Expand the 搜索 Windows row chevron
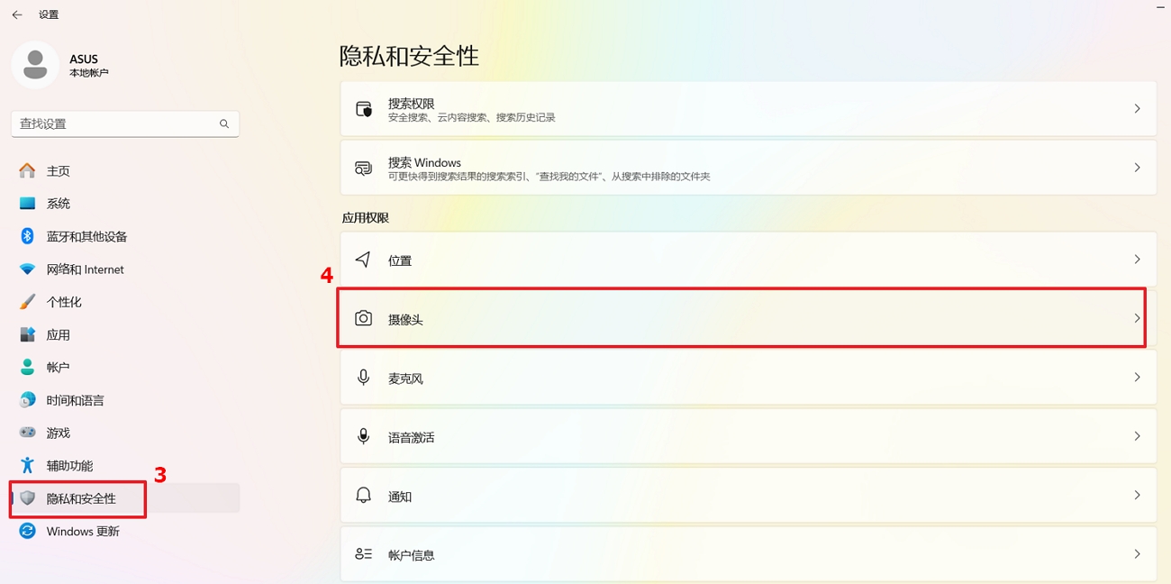This screenshot has height=584, width=1171. [1137, 168]
